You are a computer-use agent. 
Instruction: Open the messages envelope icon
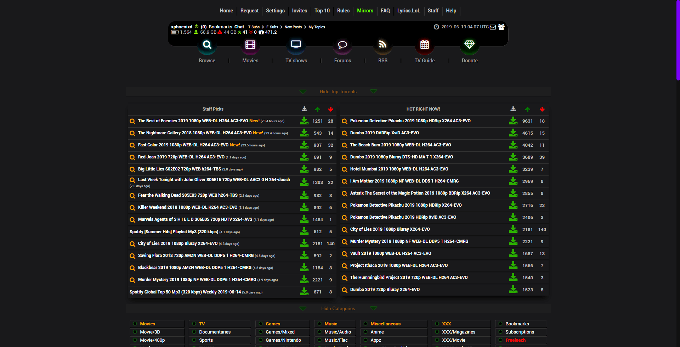coord(493,27)
